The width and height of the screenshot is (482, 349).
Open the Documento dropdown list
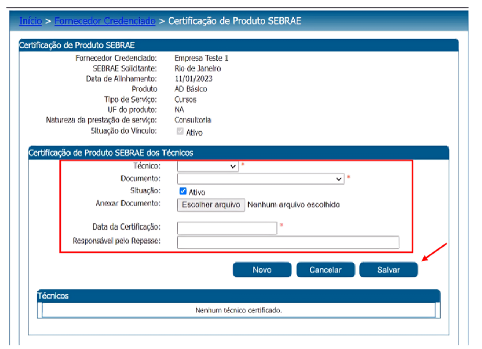click(x=260, y=178)
